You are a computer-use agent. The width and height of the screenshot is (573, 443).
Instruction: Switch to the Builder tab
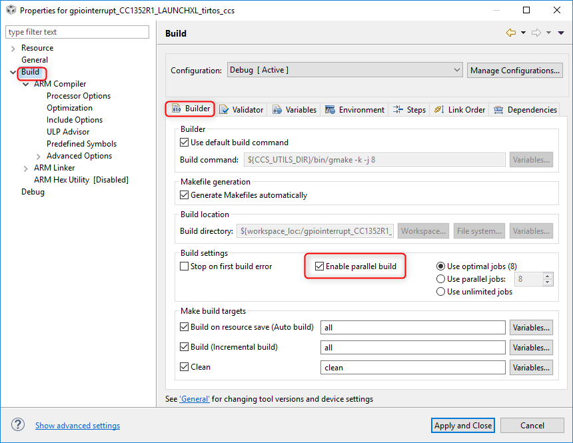(x=191, y=109)
